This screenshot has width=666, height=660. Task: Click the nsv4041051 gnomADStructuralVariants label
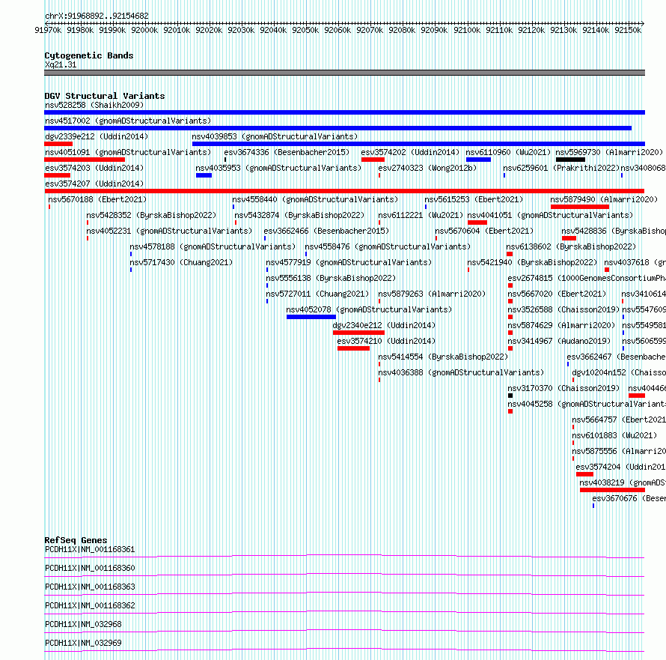coord(550,215)
